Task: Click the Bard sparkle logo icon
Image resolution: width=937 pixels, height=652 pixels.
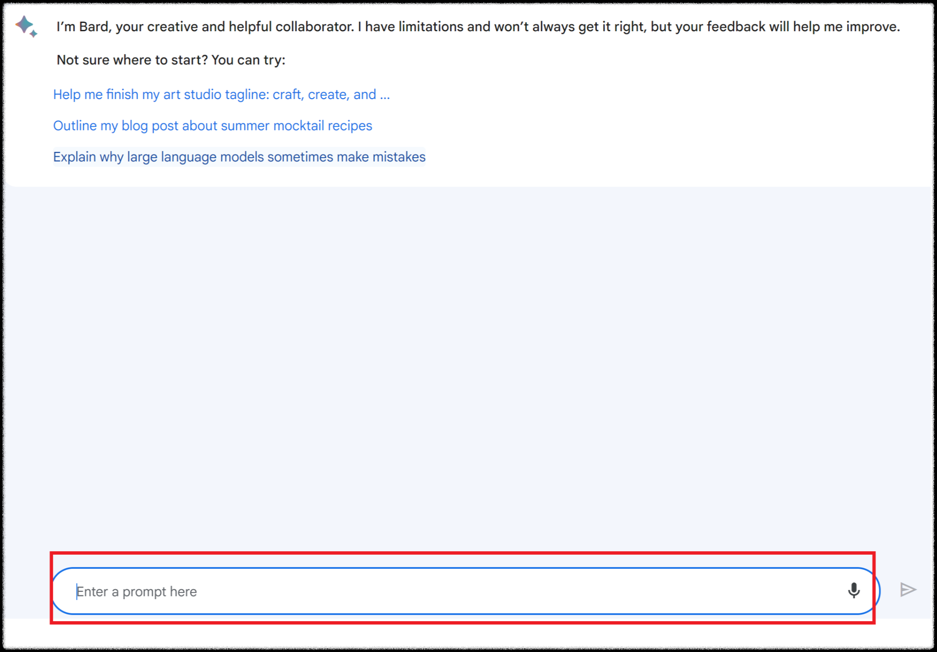Action: [x=24, y=25]
